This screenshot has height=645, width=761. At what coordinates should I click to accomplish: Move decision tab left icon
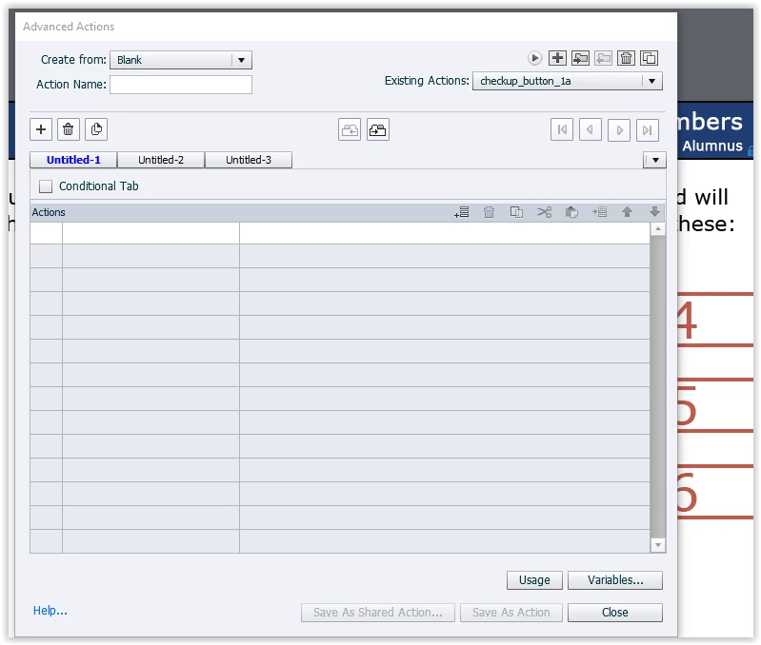click(350, 130)
